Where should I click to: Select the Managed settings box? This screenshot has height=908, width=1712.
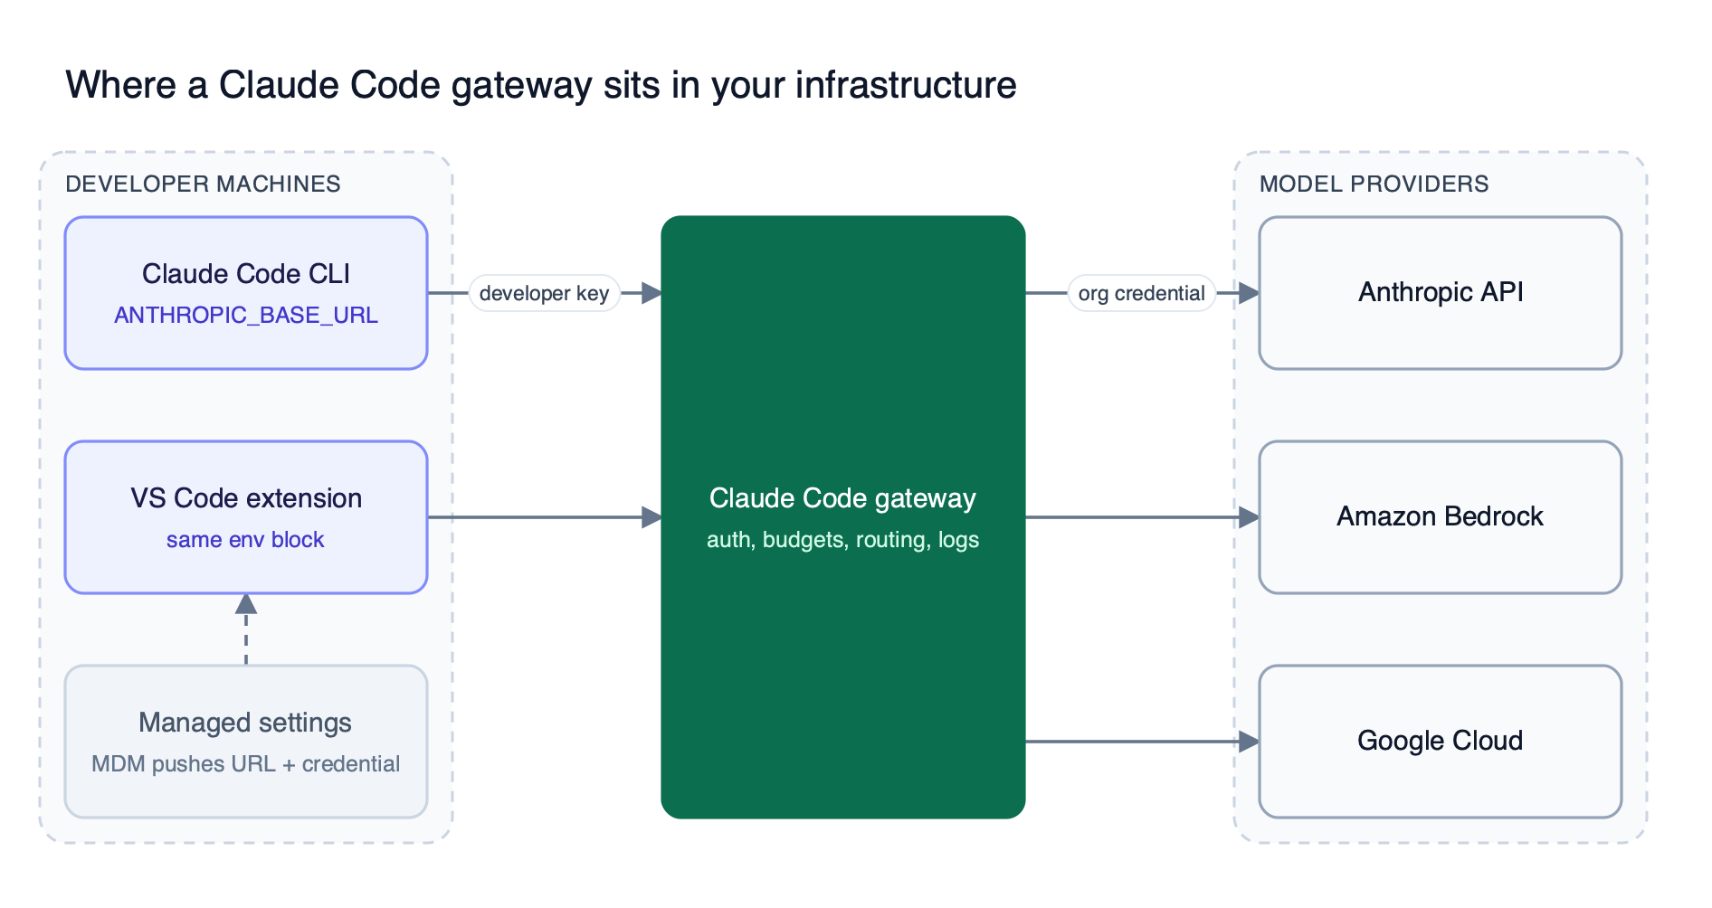pyautogui.click(x=246, y=742)
